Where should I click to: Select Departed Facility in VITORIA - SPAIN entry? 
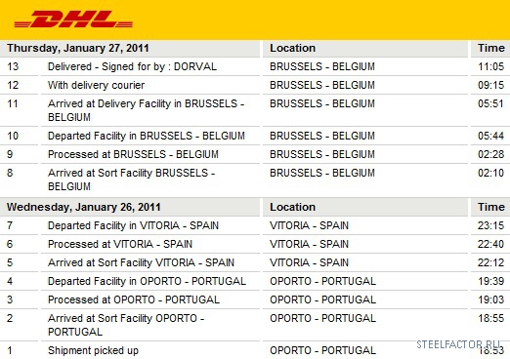click(x=133, y=225)
